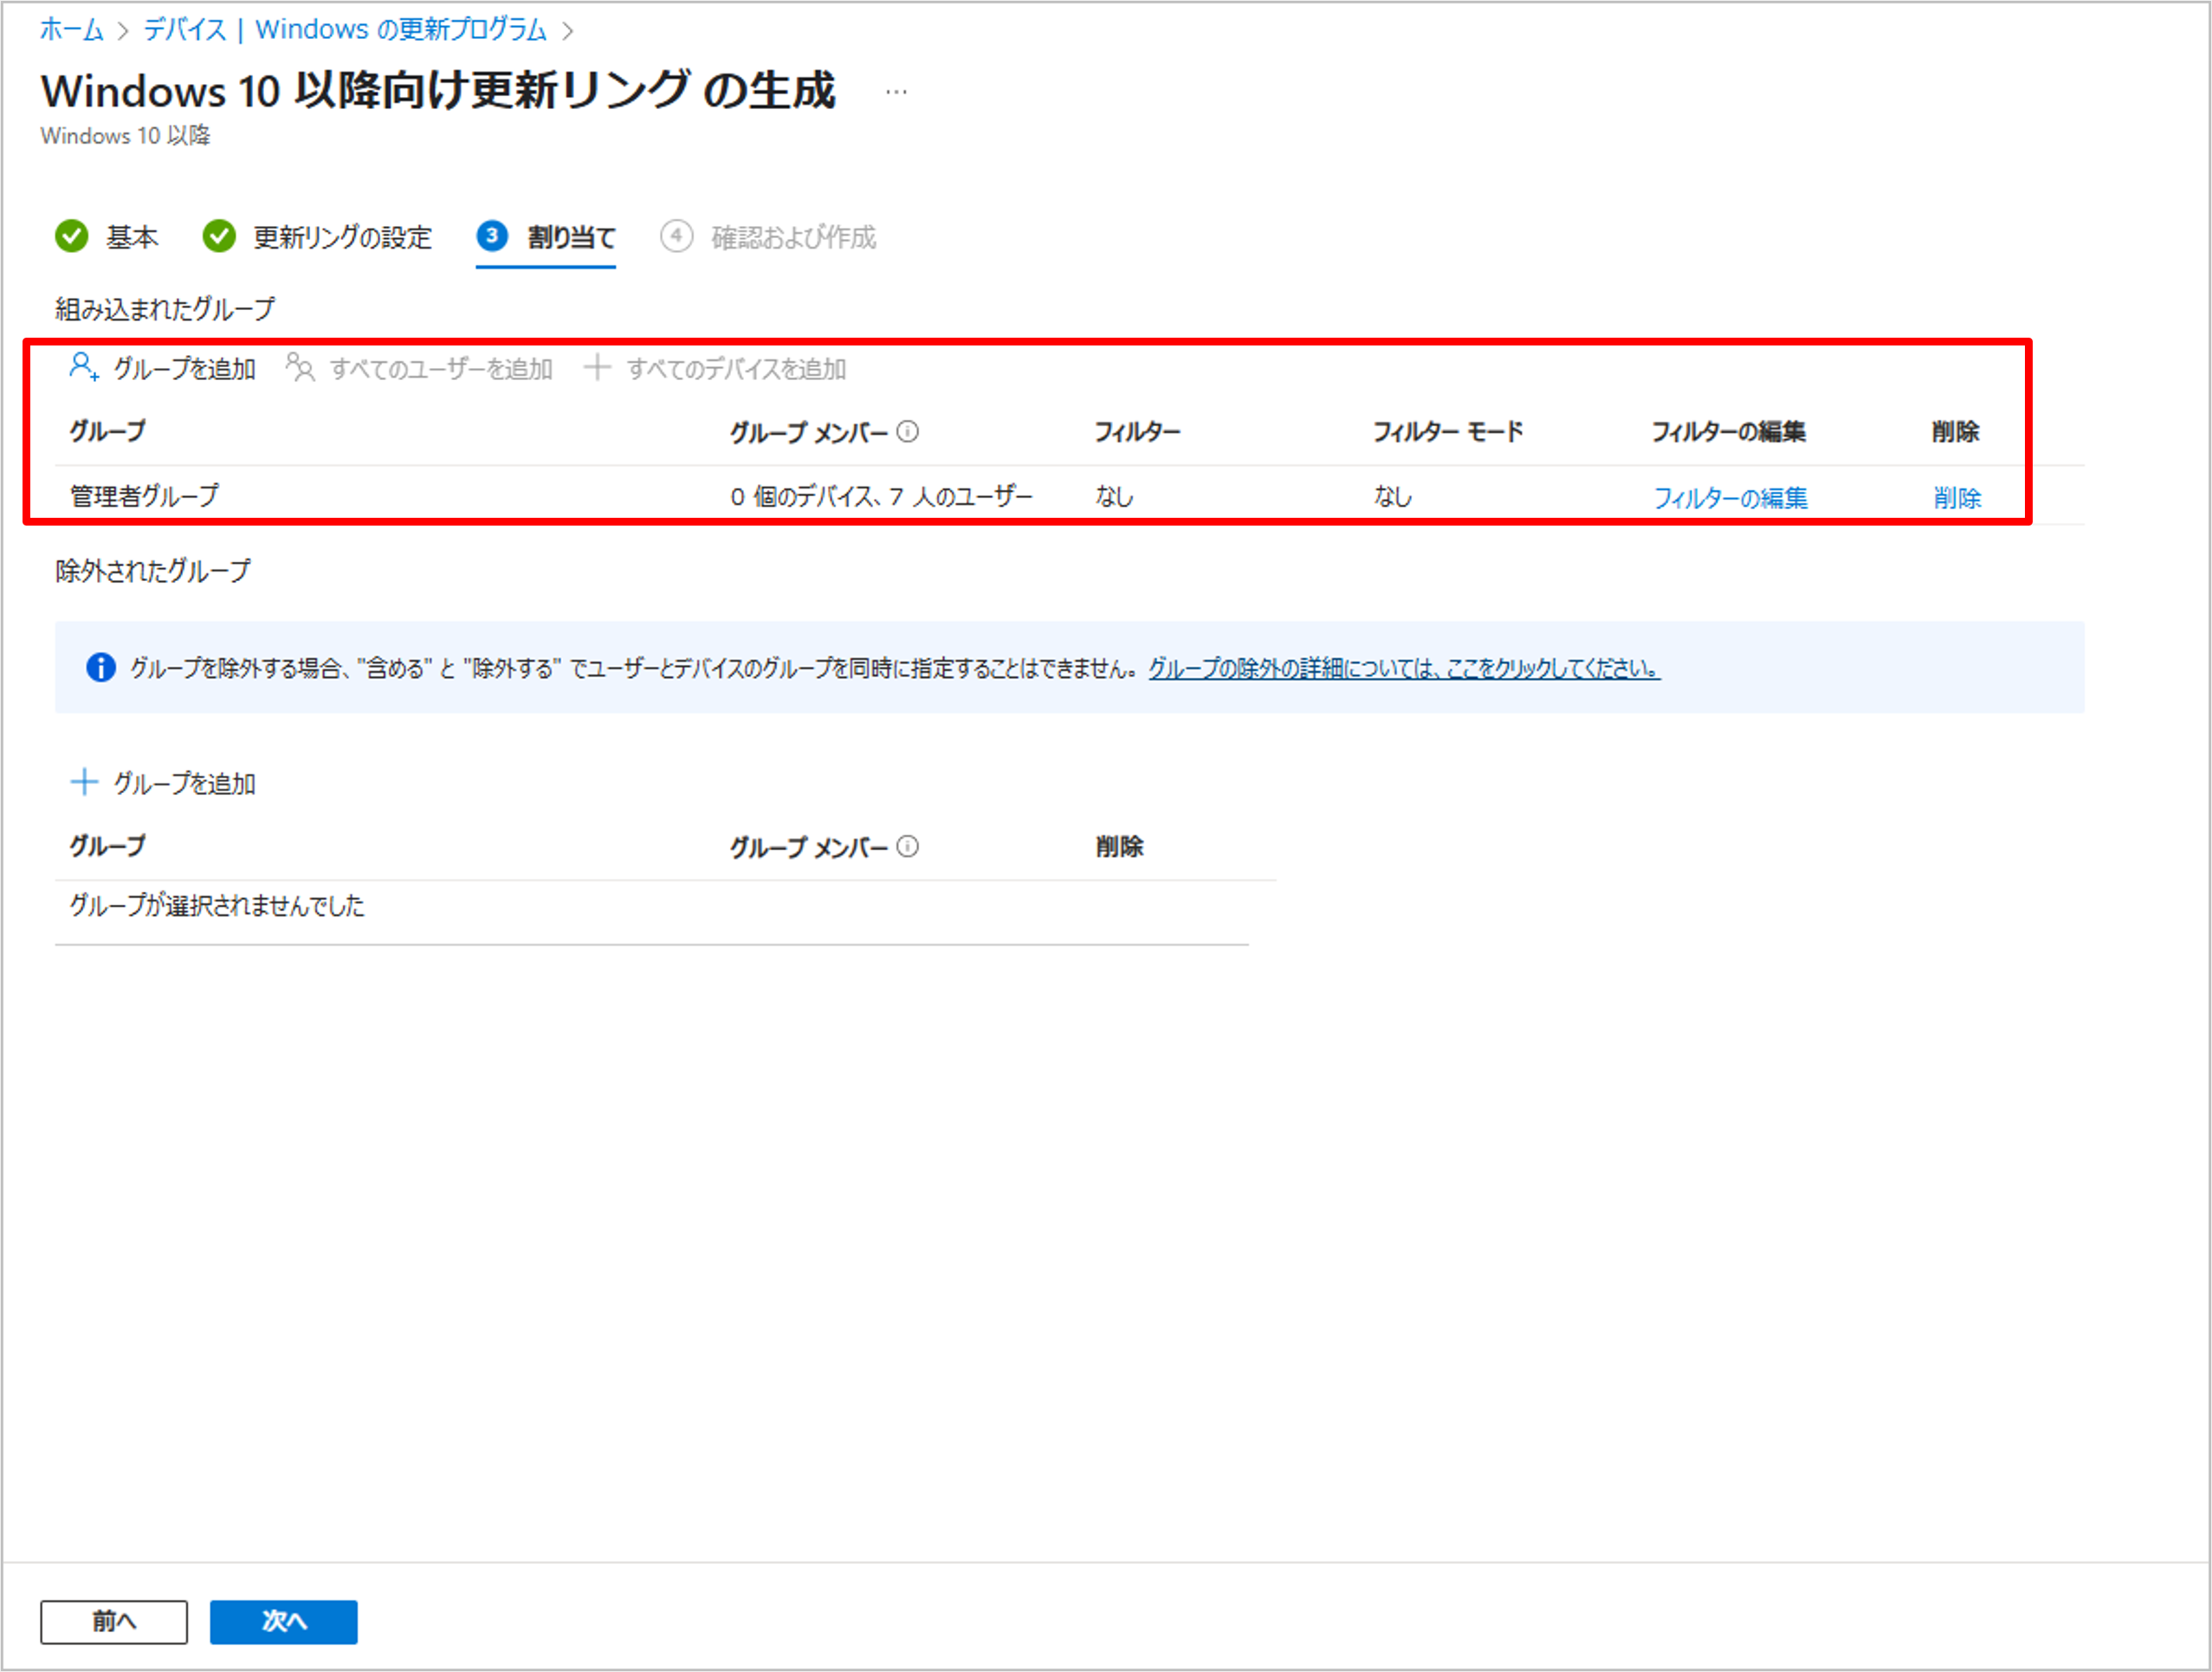Click the '0 個のデバイス、7 人のユーザー' cell
The image size is (2212, 1672).
click(881, 496)
